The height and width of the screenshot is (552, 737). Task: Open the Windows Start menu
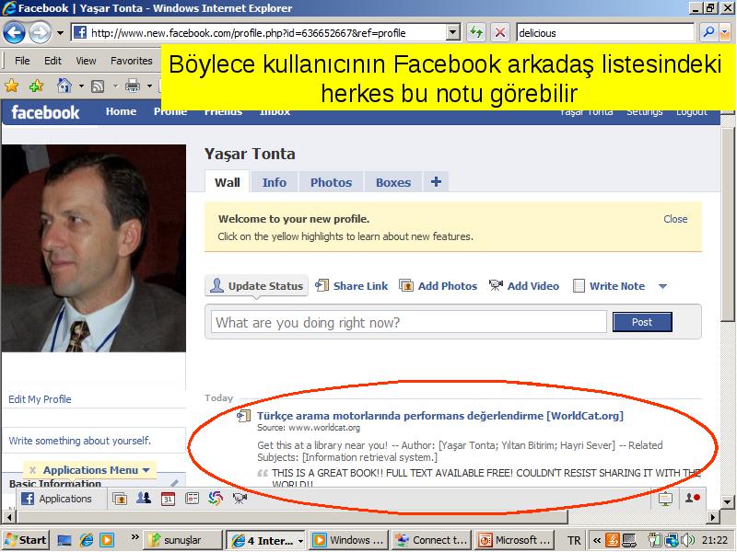[27, 540]
